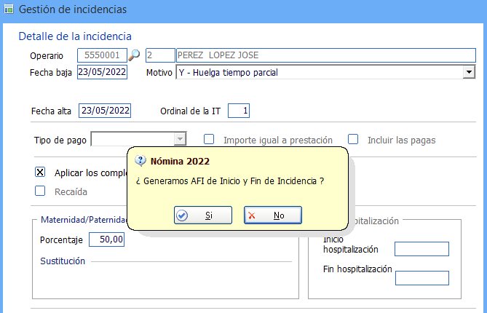This screenshot has height=313, width=487.
Task: Focus the Fin hospitalización field
Action: click(421, 277)
